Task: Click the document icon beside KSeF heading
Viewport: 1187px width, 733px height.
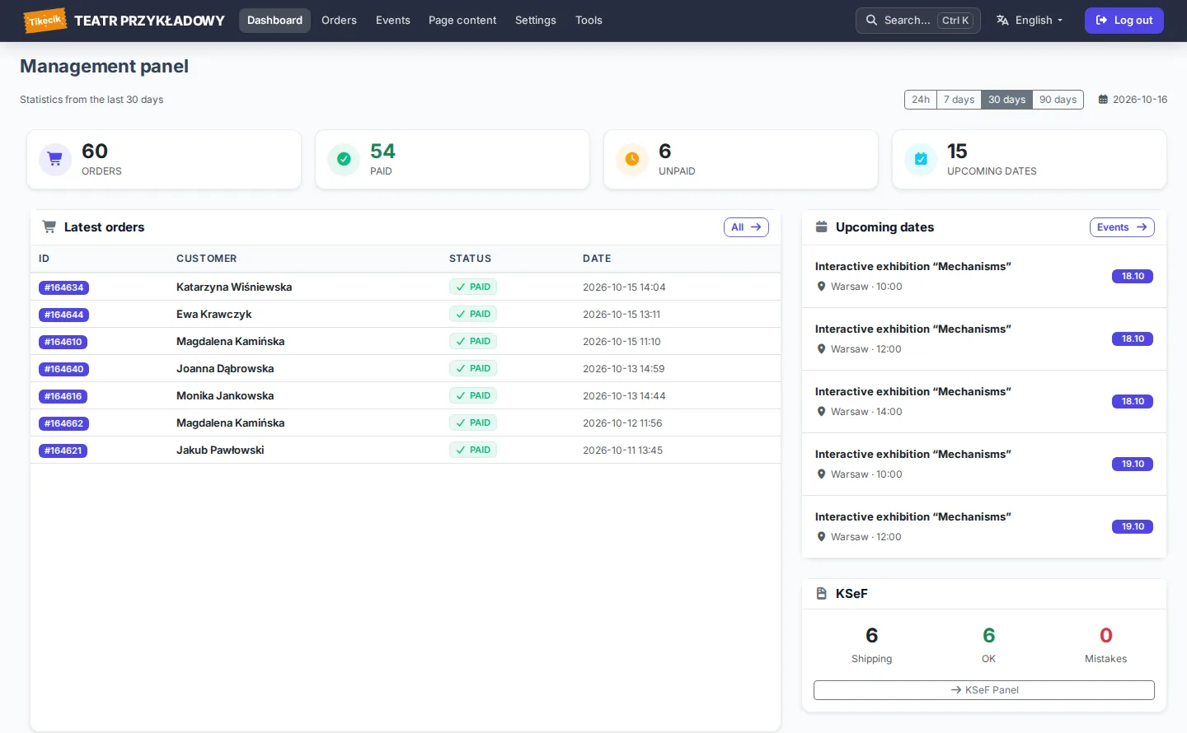Action: [821, 594]
